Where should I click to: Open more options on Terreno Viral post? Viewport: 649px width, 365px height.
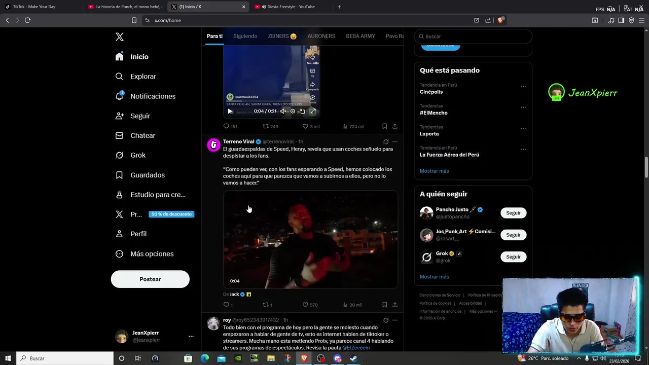point(395,142)
